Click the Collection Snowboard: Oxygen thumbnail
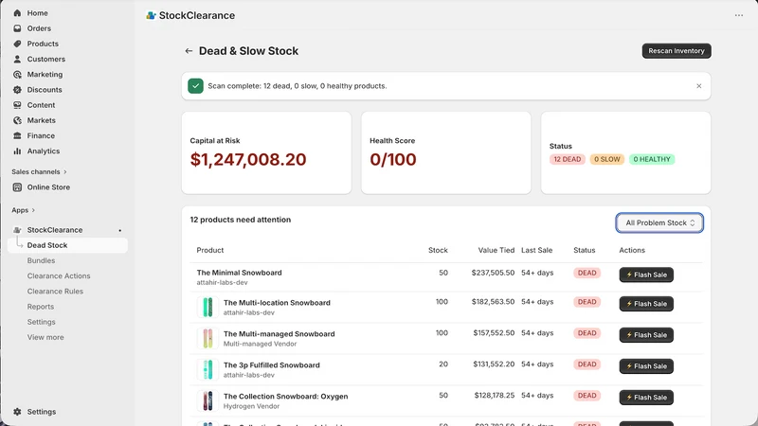This screenshot has width=758, height=426. [x=208, y=400]
